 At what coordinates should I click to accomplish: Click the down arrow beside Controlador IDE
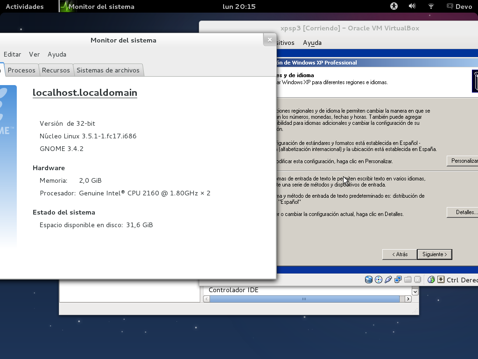point(415,292)
